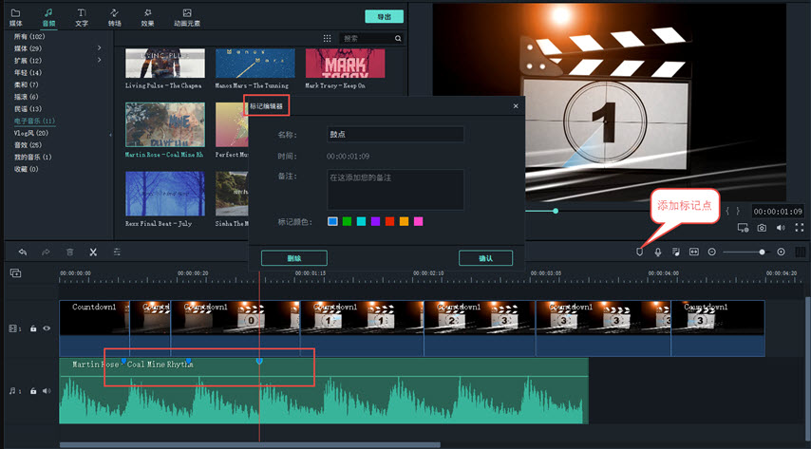Open grid view options next to search

[x=328, y=39]
